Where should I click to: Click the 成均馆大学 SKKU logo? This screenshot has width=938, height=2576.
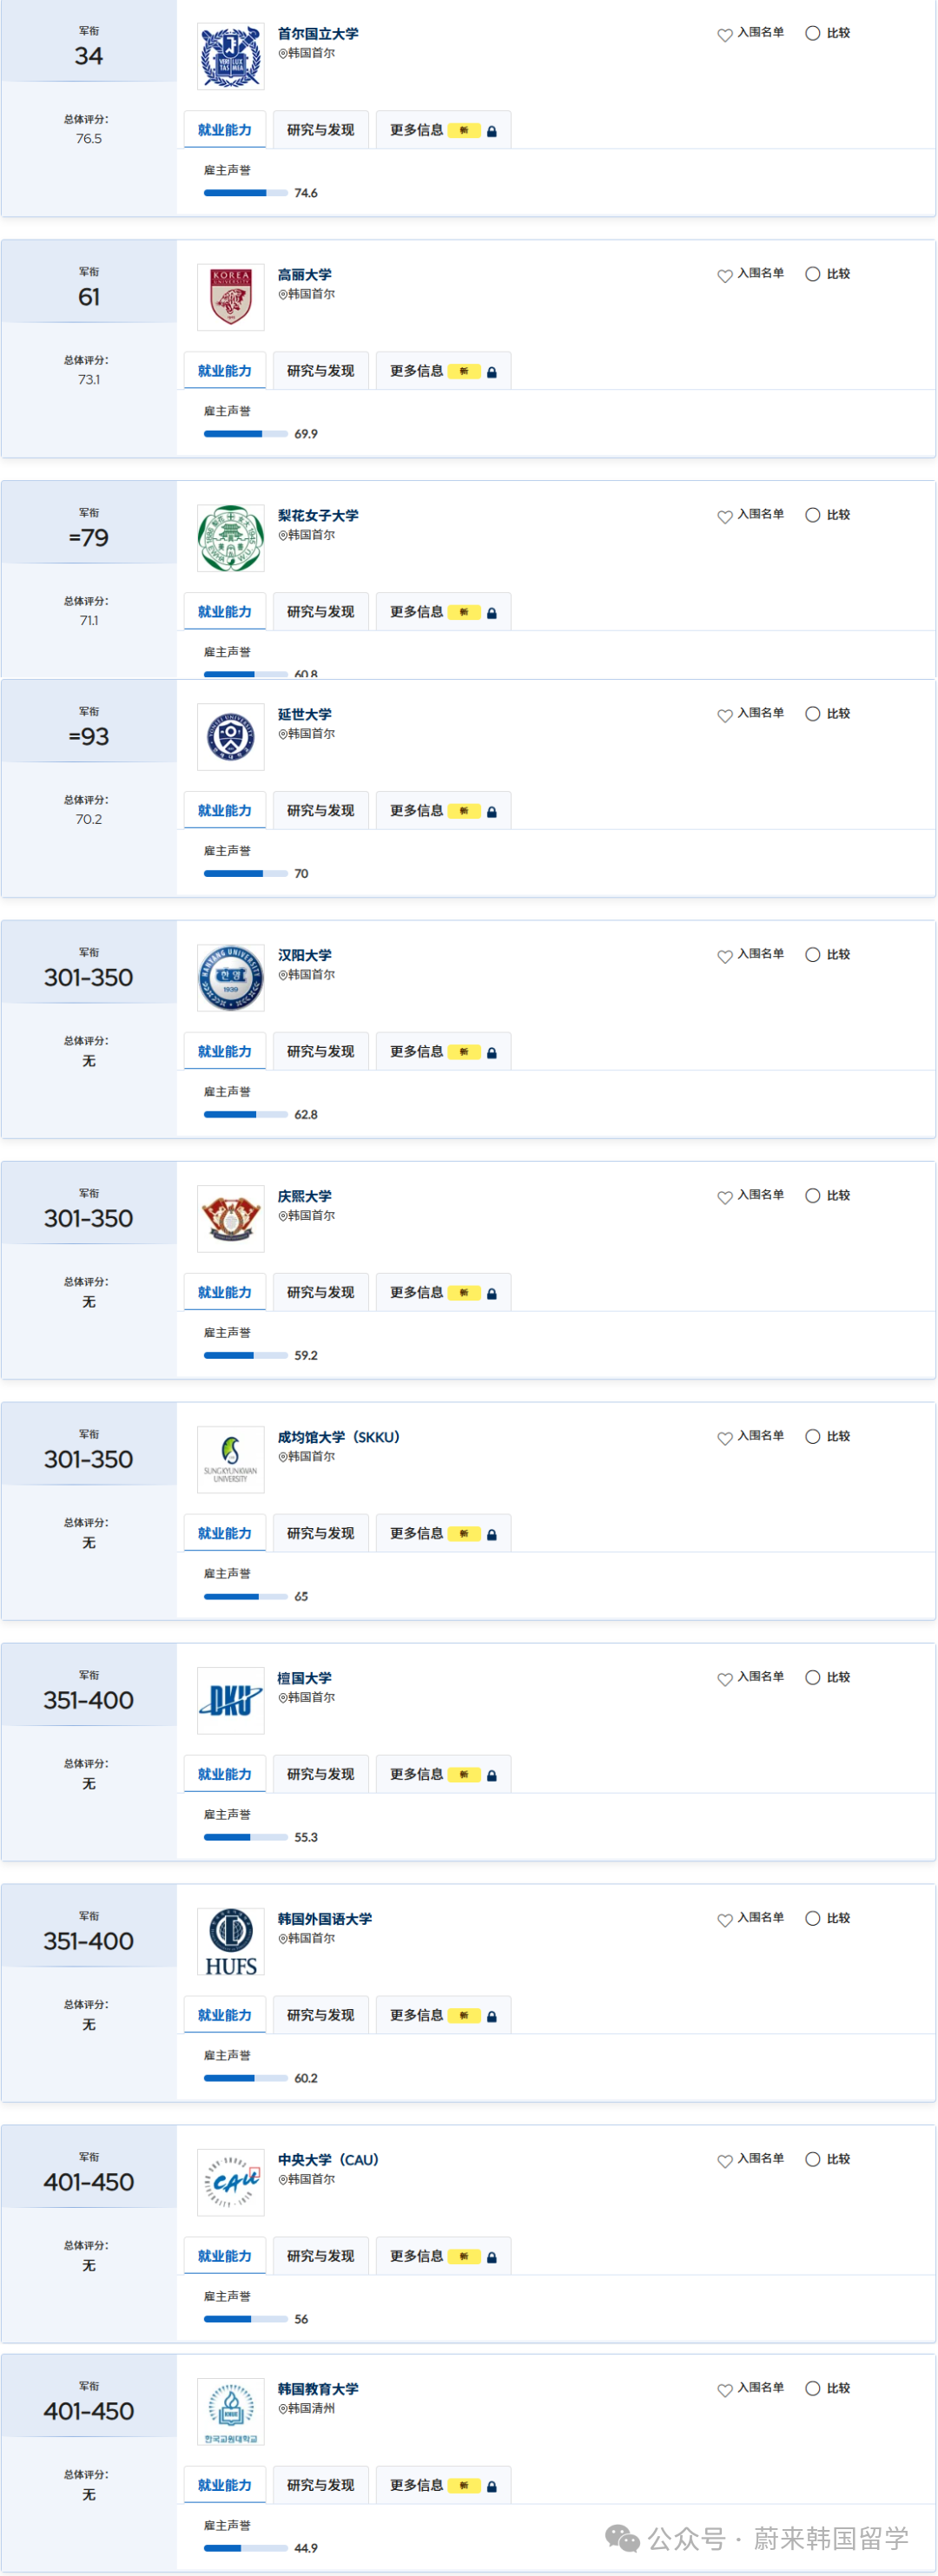[231, 1459]
